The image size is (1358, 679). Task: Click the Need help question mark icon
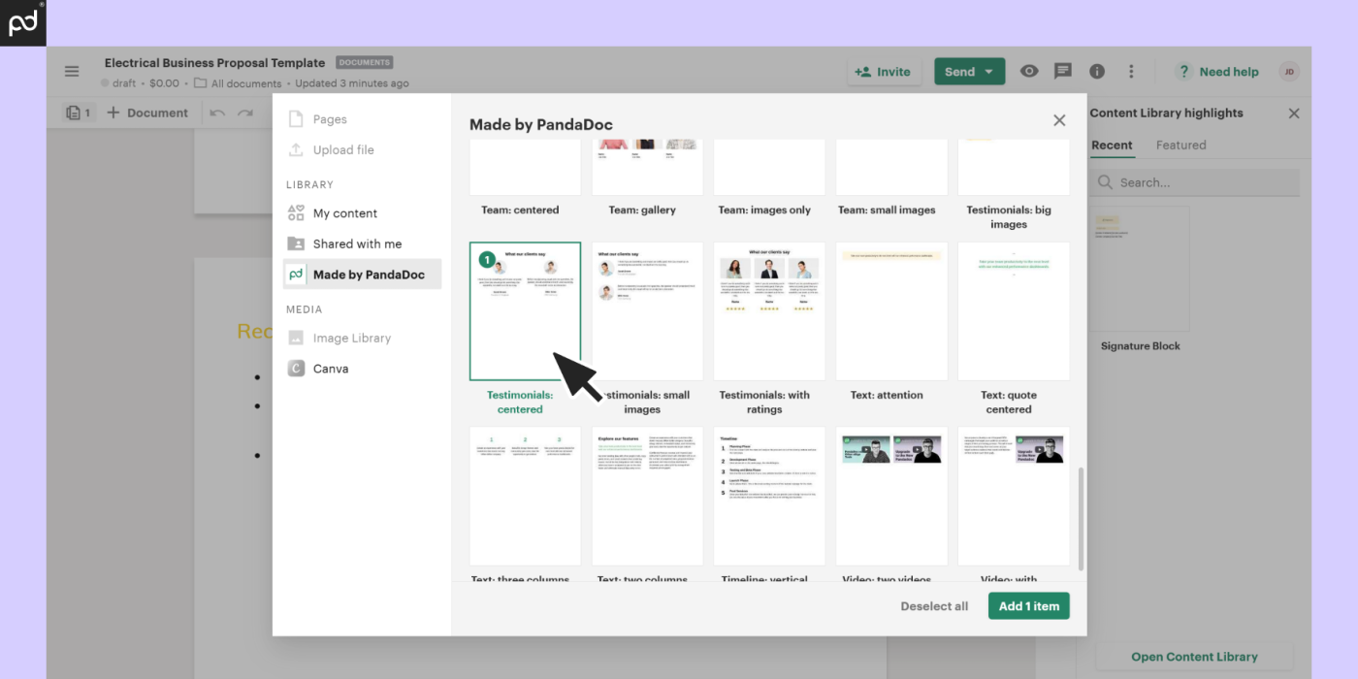point(1183,71)
